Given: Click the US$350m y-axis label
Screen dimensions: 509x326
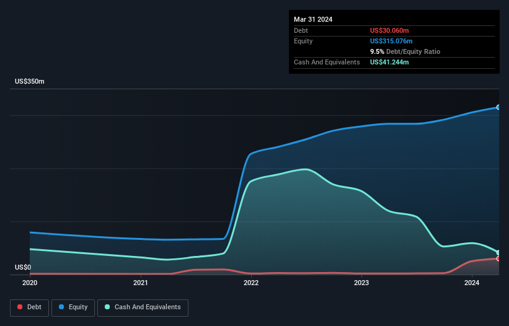Looking at the screenshot, I should 30,81.
